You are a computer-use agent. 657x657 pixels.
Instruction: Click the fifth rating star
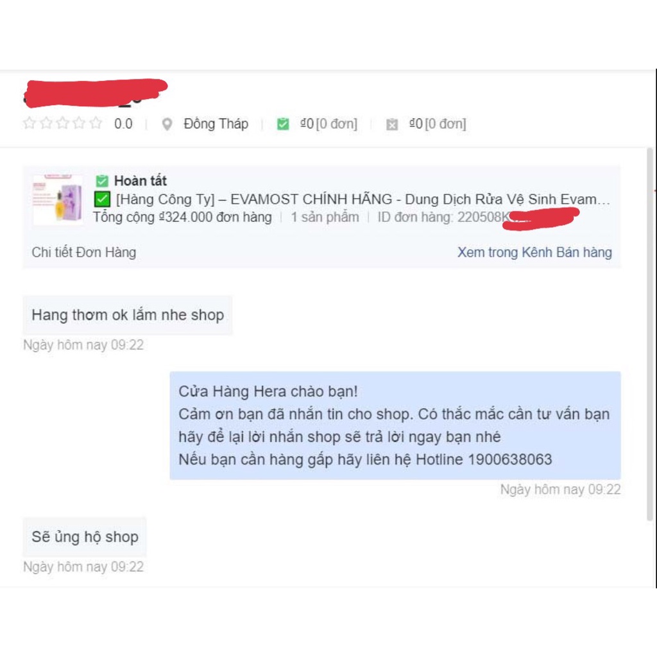point(96,123)
